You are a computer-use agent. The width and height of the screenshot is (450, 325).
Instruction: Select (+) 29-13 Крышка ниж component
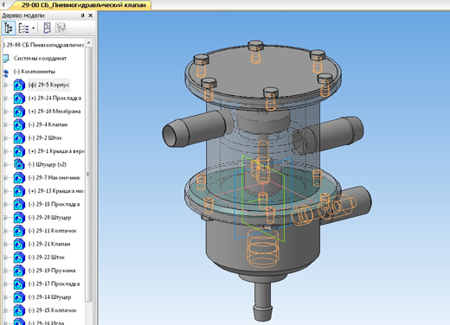56,191
